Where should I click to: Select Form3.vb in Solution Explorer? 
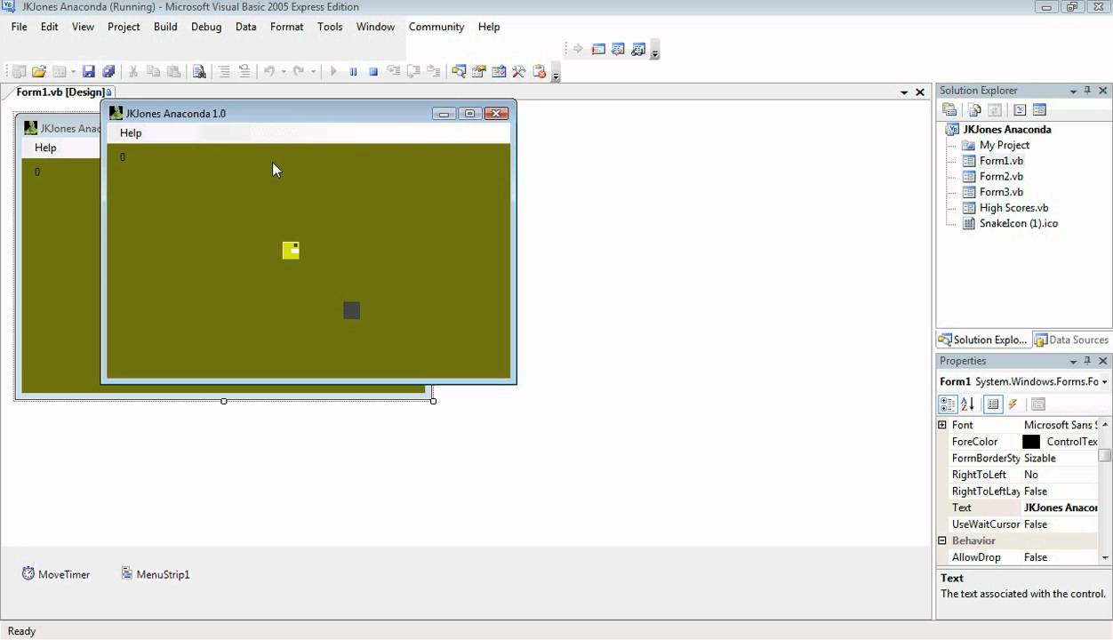(992, 192)
